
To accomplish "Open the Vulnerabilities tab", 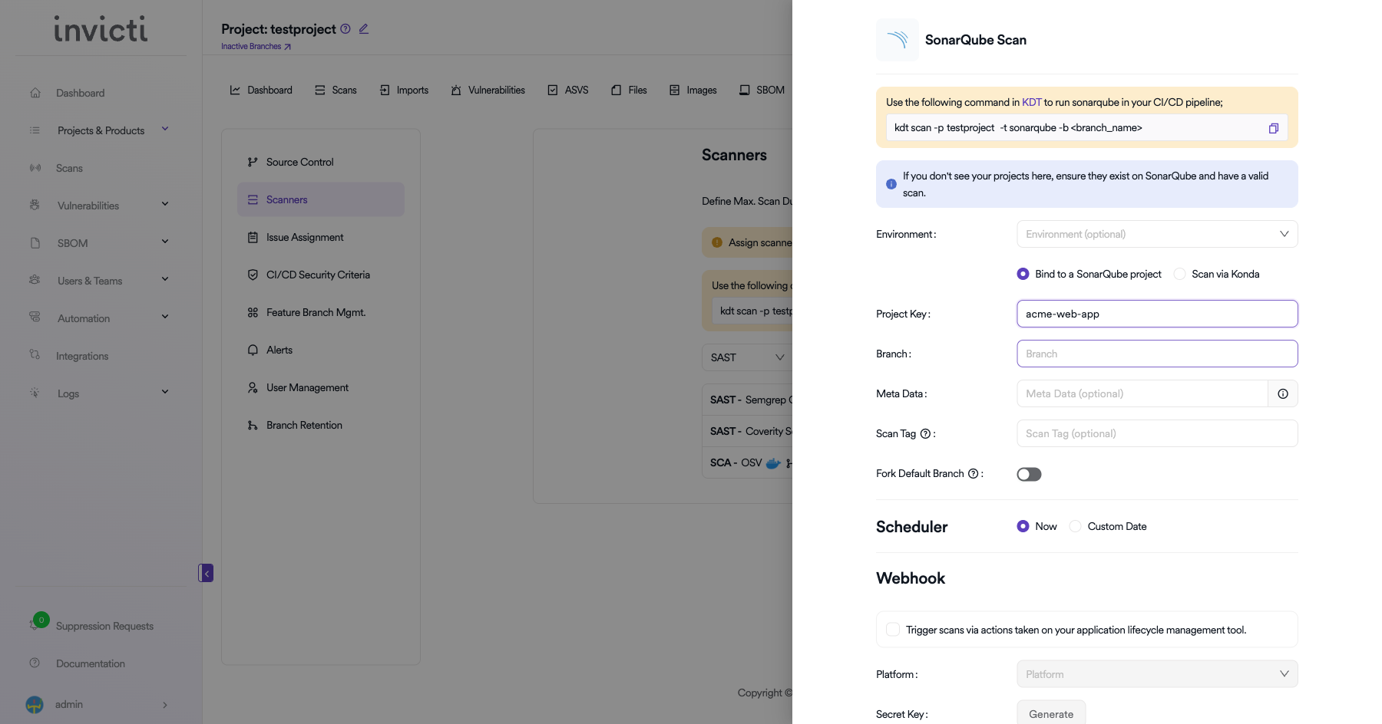I will (488, 90).
